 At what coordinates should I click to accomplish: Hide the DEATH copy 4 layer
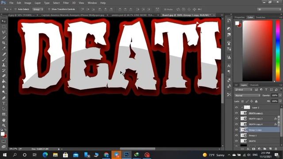click(236, 124)
